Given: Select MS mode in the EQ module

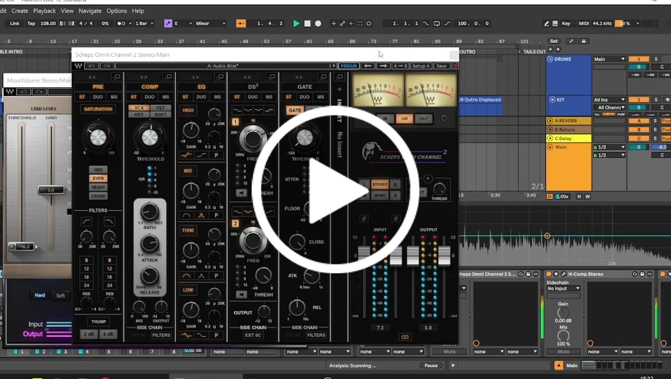Looking at the screenshot, I should coord(217,97).
